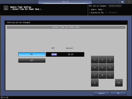Viewport: 132px width, 99px height.
Task: Tap keypad number 9
Action: tap(110, 75)
